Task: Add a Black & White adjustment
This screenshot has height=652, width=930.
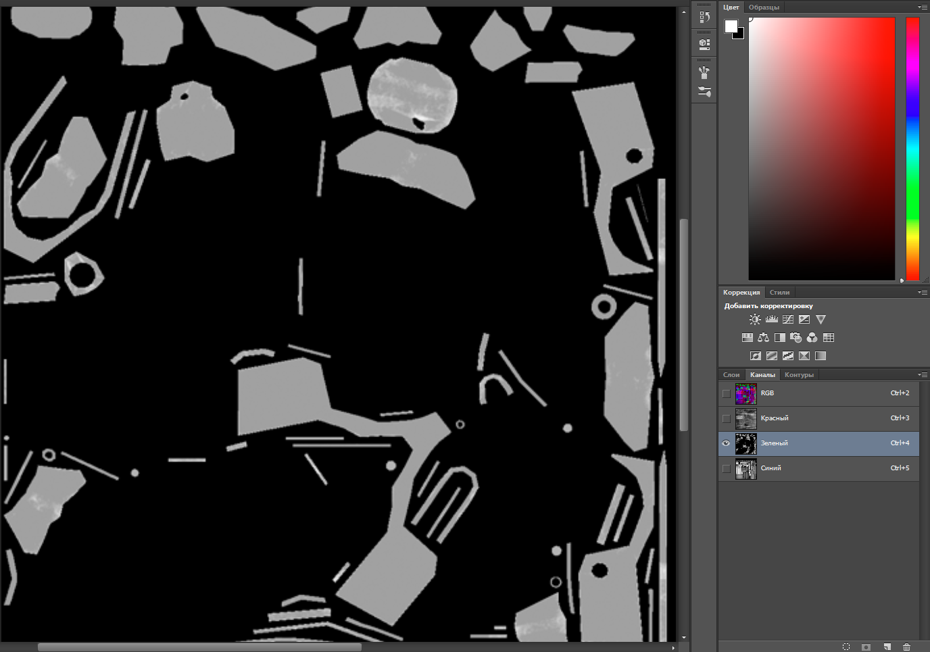Action: (x=780, y=338)
